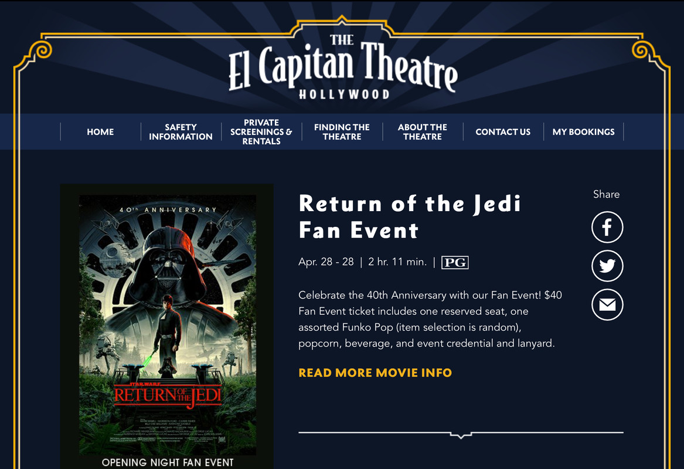Viewport: 684px width, 469px height.
Task: Go to Safety Information page
Action: point(181,132)
